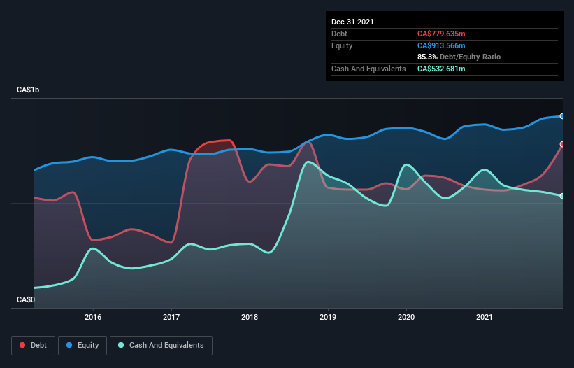Click the 2018 x-axis label
This screenshot has width=574, height=368.
250,317
